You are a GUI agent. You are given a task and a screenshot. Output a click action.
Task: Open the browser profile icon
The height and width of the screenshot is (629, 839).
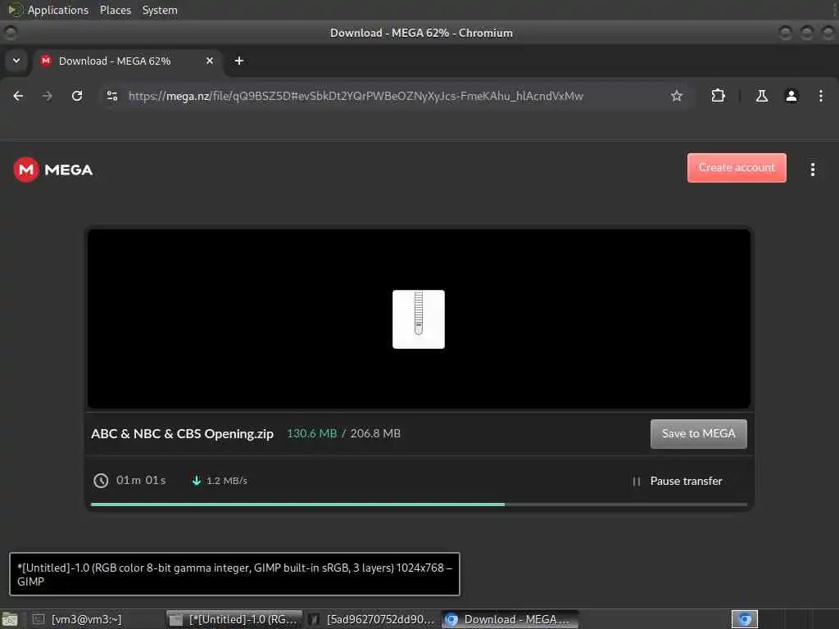tap(791, 96)
